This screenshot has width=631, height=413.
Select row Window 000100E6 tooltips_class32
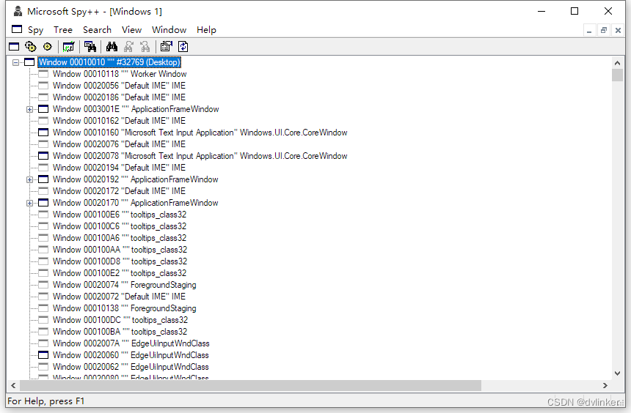(120, 215)
